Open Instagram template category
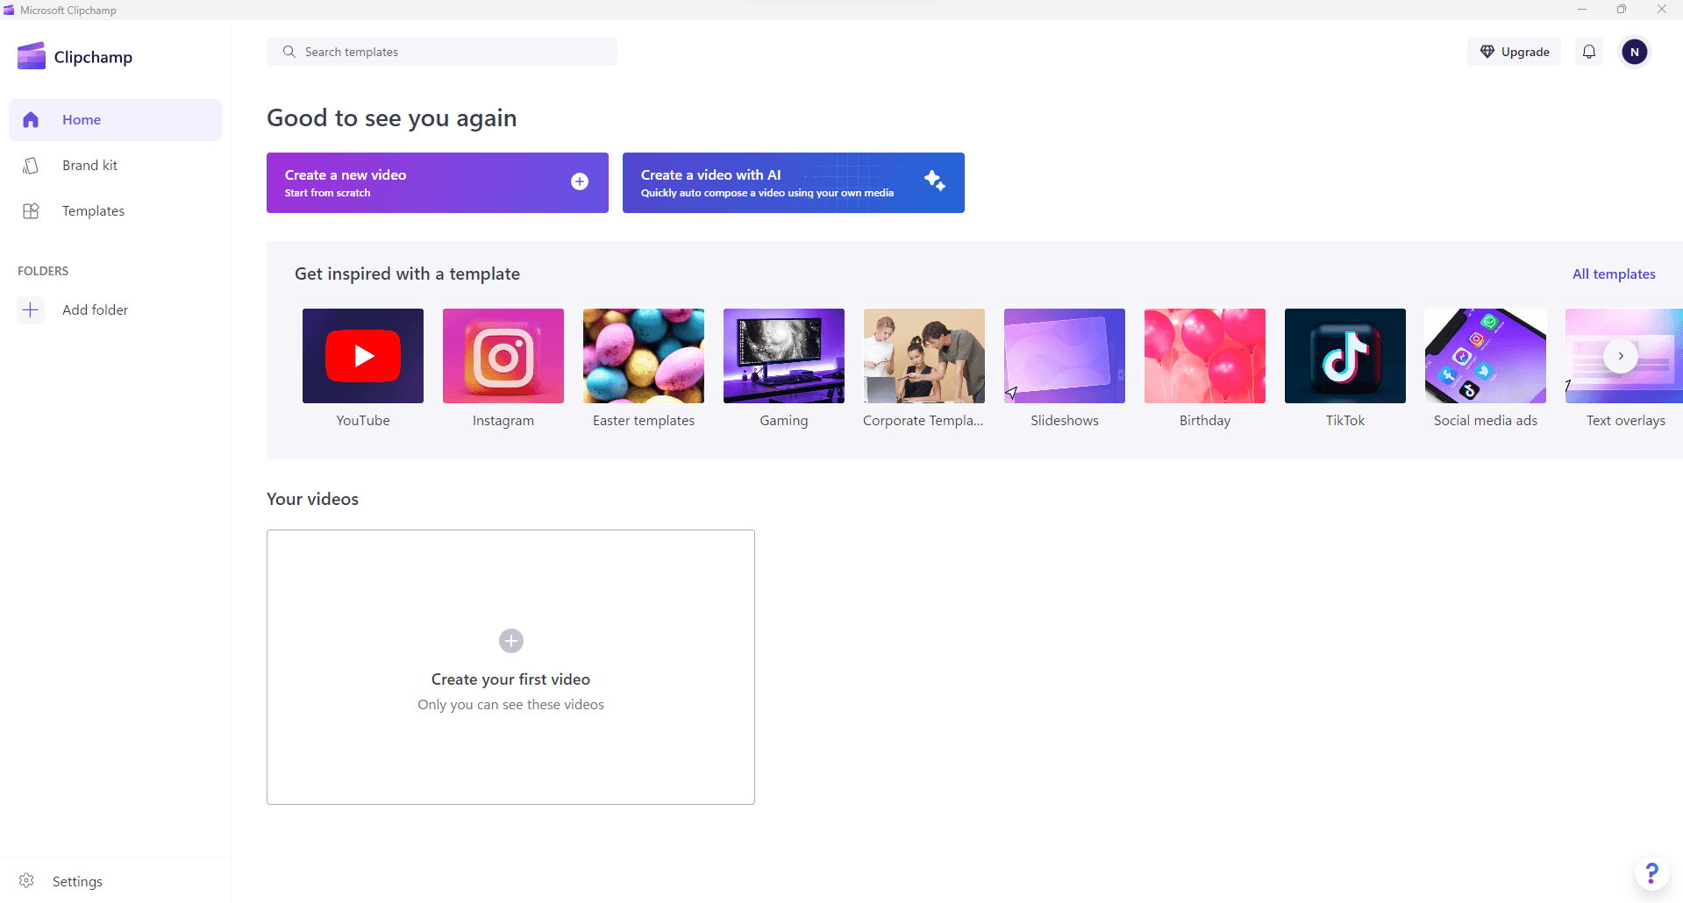The height and width of the screenshot is (903, 1683). (503, 356)
